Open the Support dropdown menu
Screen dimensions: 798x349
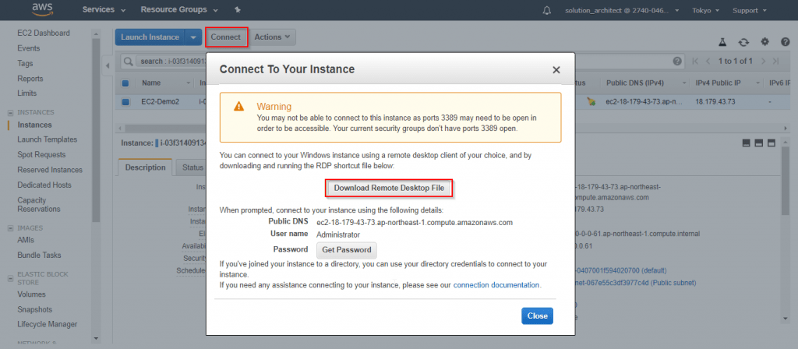coord(750,10)
